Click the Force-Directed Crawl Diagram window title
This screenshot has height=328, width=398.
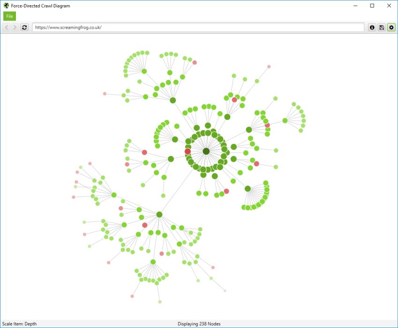click(40, 6)
